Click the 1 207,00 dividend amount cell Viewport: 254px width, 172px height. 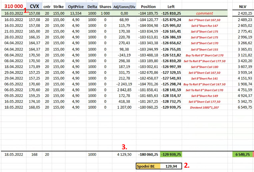tap(124, 108)
